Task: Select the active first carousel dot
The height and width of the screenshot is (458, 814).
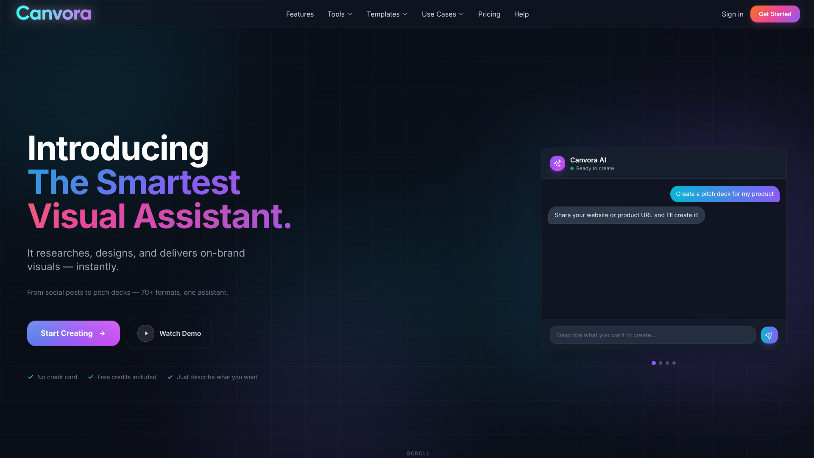Action: point(653,363)
